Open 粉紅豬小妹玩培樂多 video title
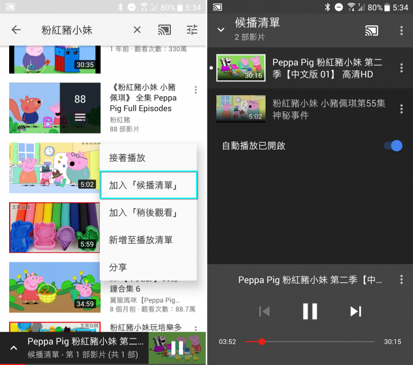This screenshot has height=365, width=413. click(146, 327)
